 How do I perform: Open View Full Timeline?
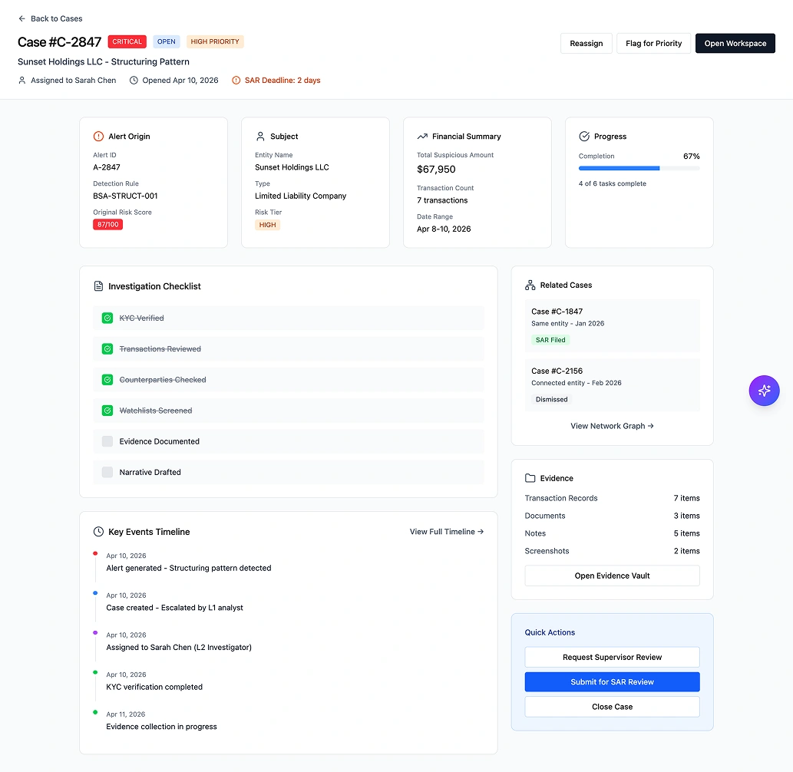(x=446, y=531)
